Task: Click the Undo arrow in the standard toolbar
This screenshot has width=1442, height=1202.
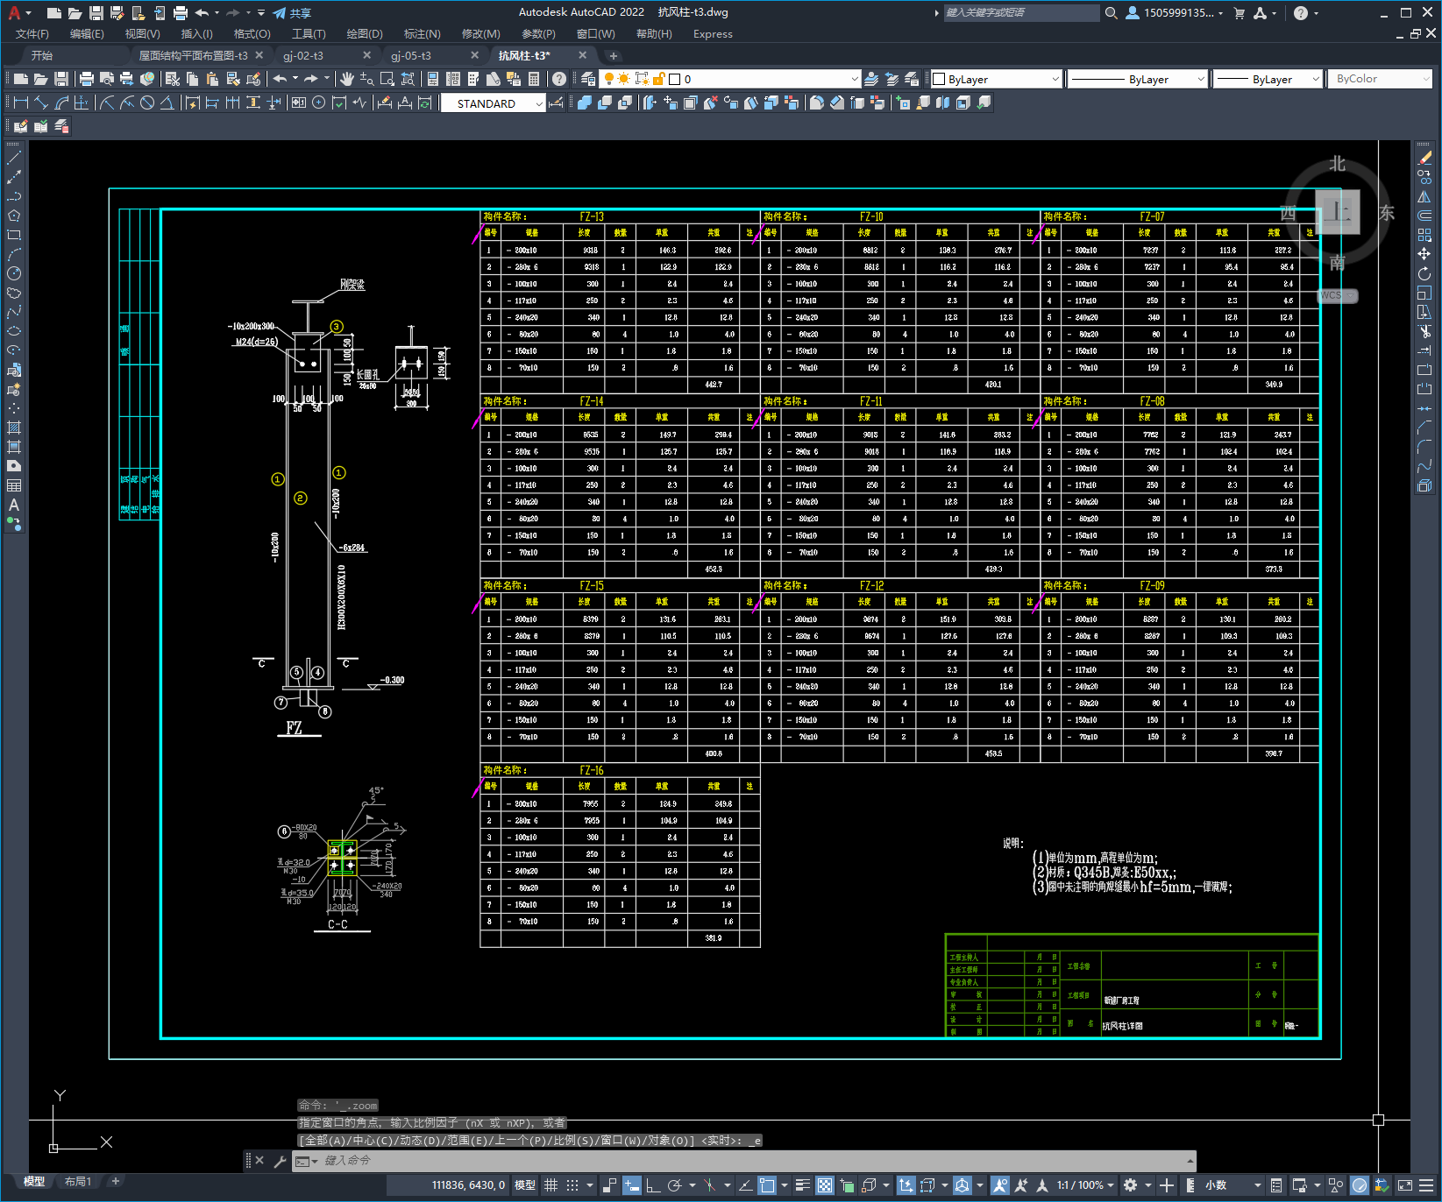Action: 280,79
